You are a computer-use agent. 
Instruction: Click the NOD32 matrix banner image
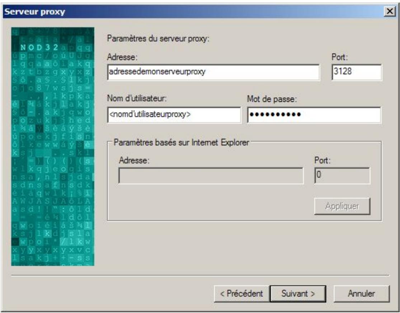(53, 147)
